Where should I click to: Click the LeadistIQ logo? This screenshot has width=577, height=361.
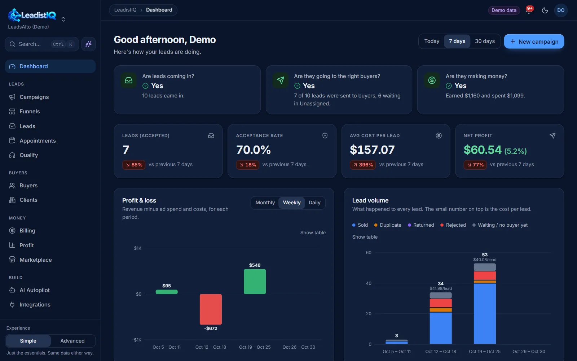[32, 15]
